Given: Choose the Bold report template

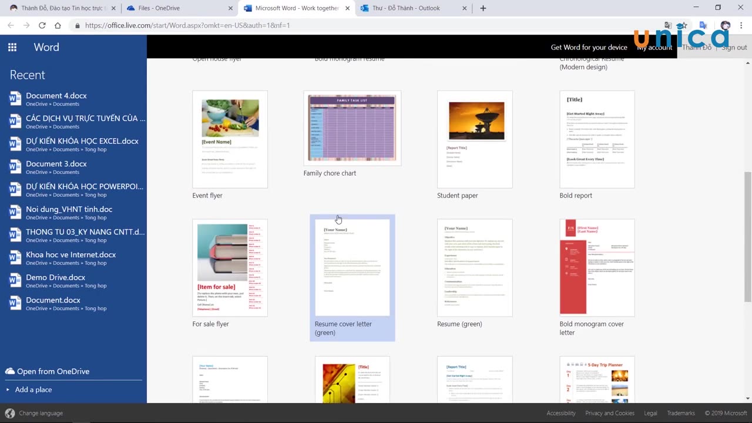Looking at the screenshot, I should 597,139.
